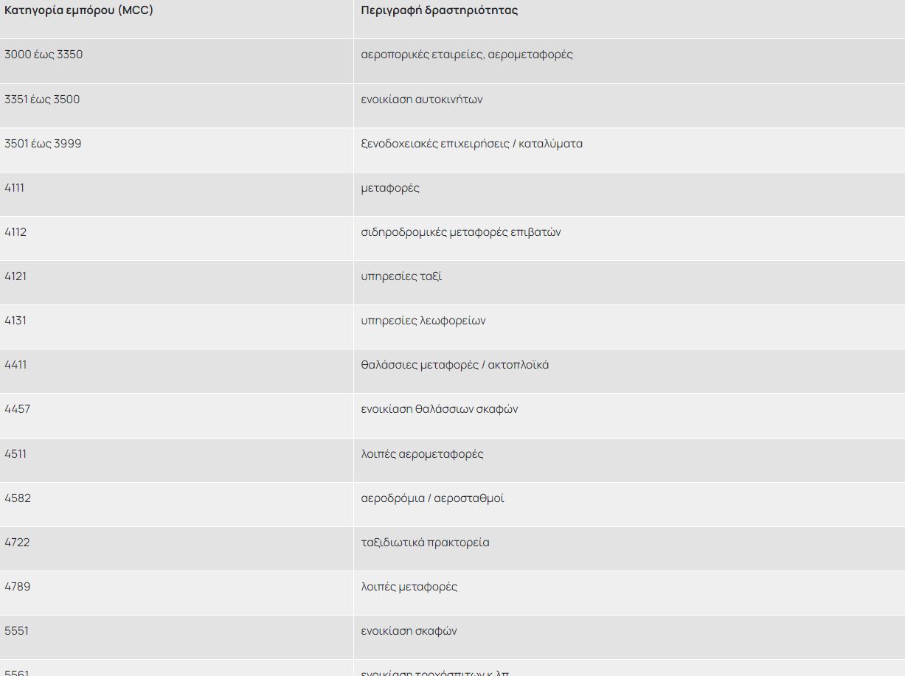Viewport: 905px width, 676px height.
Task: Click the 'αεροδρόμια / αεροσταθμοί' description
Action: click(x=433, y=498)
